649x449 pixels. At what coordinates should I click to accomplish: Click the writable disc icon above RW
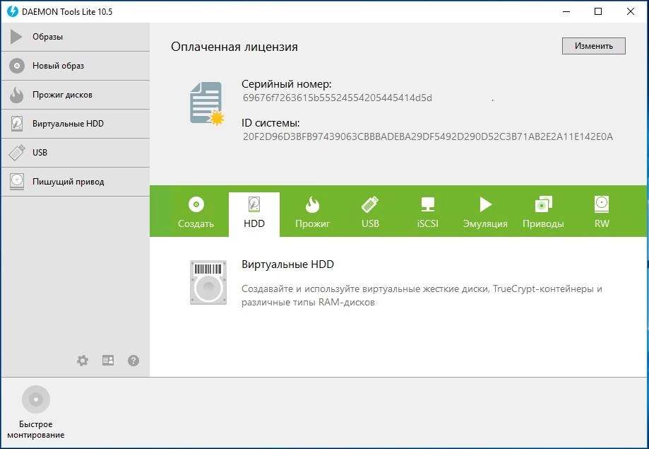coord(602,204)
